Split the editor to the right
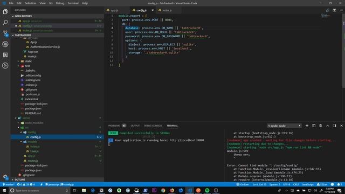Viewport: 345px width, 194px height. click(334, 10)
